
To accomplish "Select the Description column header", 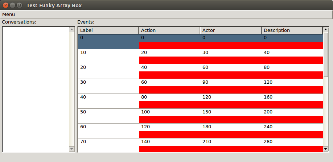I will click(292, 30).
